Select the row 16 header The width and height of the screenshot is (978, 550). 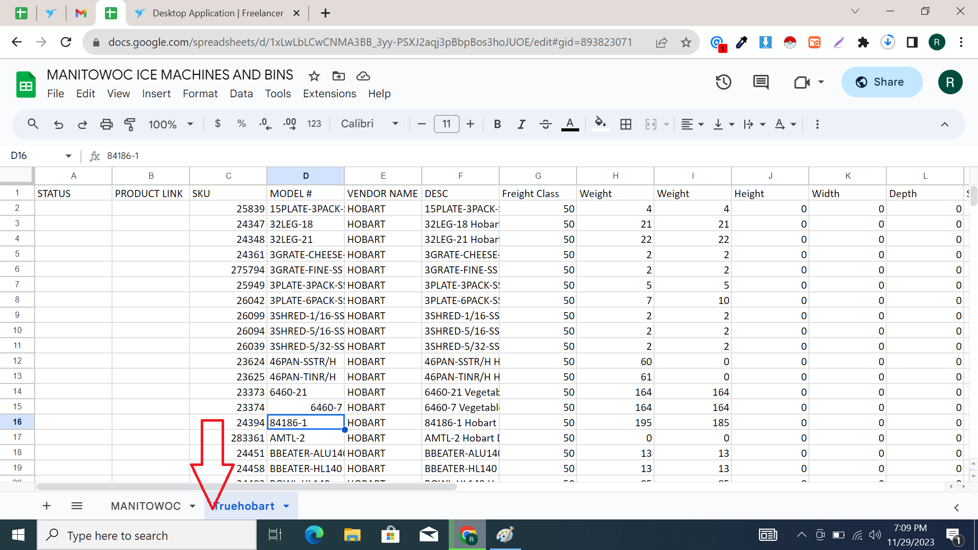click(x=17, y=422)
